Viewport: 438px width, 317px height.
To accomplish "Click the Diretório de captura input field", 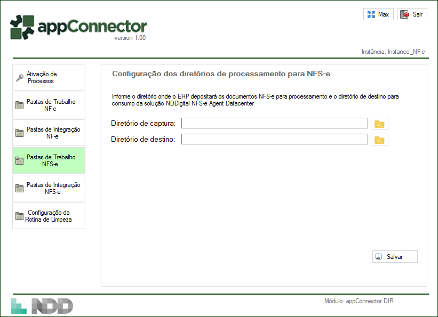I will point(275,123).
